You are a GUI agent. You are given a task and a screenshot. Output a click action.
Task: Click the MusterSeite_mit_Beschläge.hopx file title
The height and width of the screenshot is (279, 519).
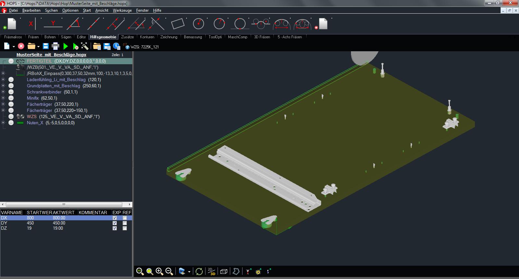pyautogui.click(x=51, y=55)
